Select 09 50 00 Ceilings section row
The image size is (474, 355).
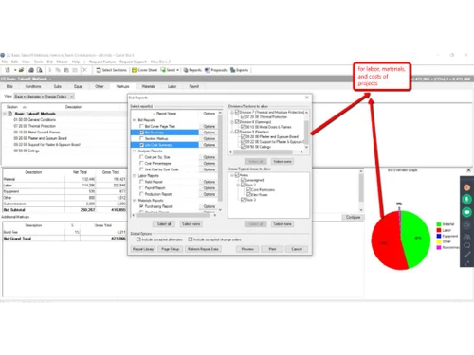27,151
